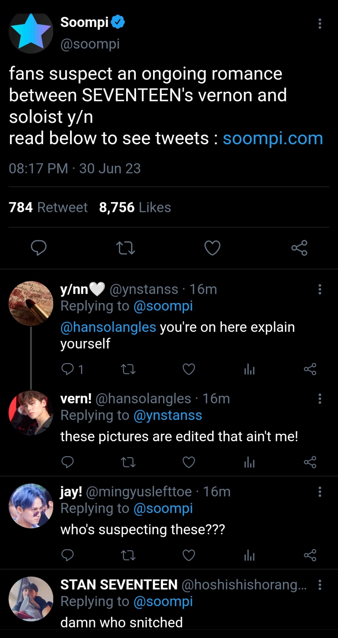
Task: Like y/nn's reply mentioning @hansolangles
Action: point(189,369)
